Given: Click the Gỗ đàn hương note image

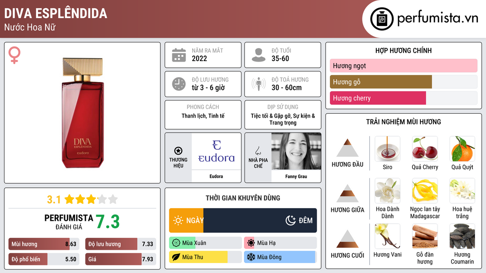Looking at the screenshot, I should tap(425, 236).
